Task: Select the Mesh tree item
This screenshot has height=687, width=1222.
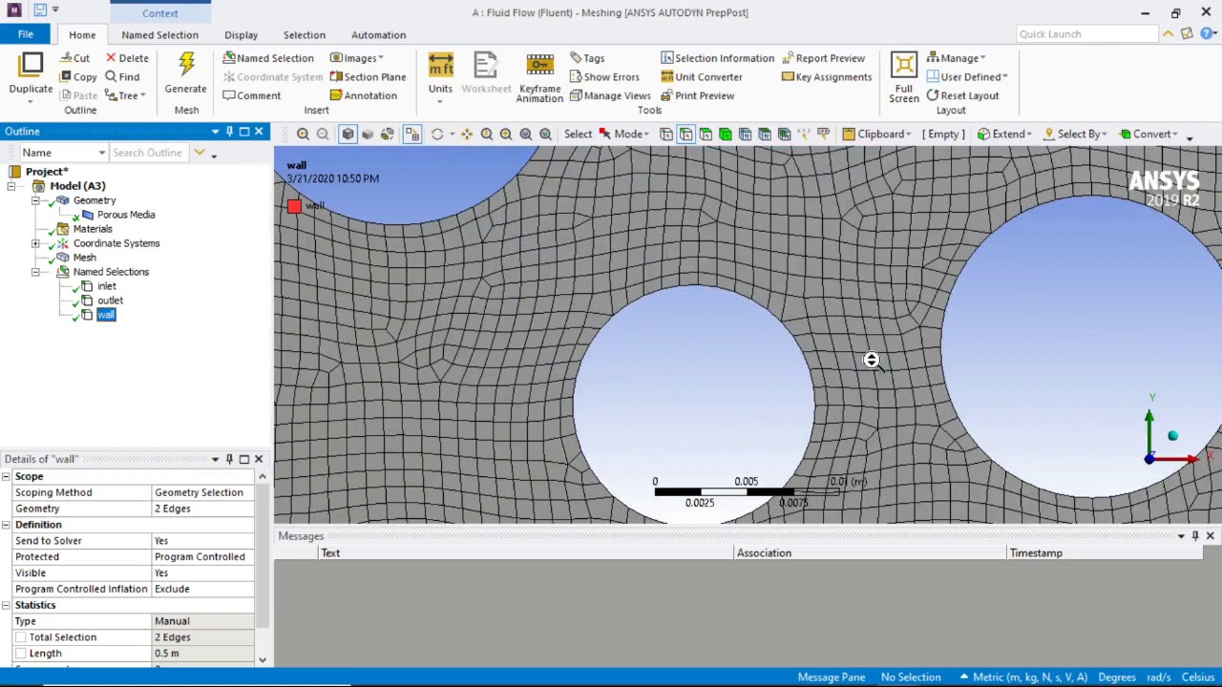Action: (84, 258)
